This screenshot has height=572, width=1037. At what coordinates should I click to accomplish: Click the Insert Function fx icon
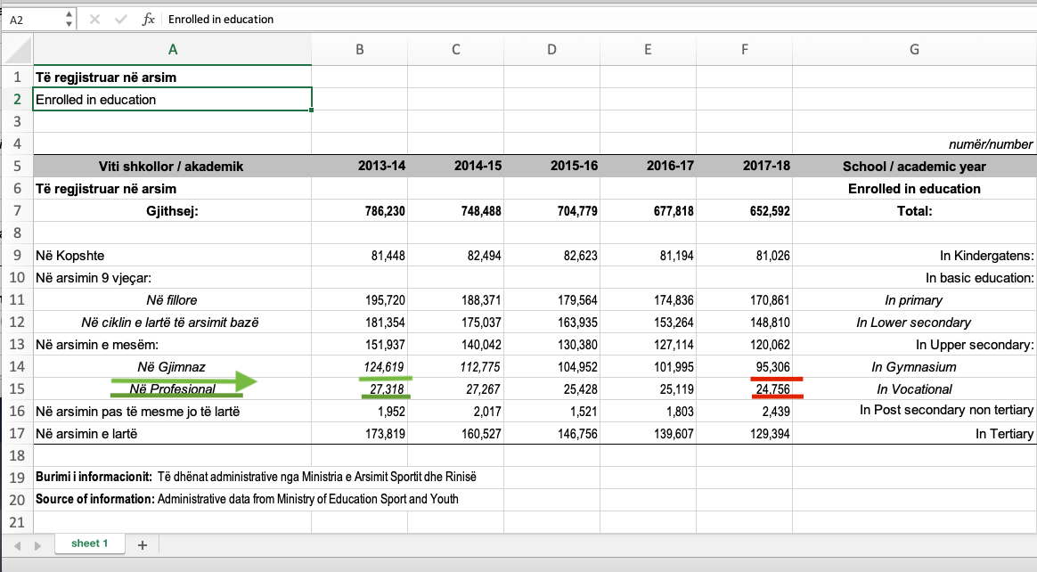(149, 19)
